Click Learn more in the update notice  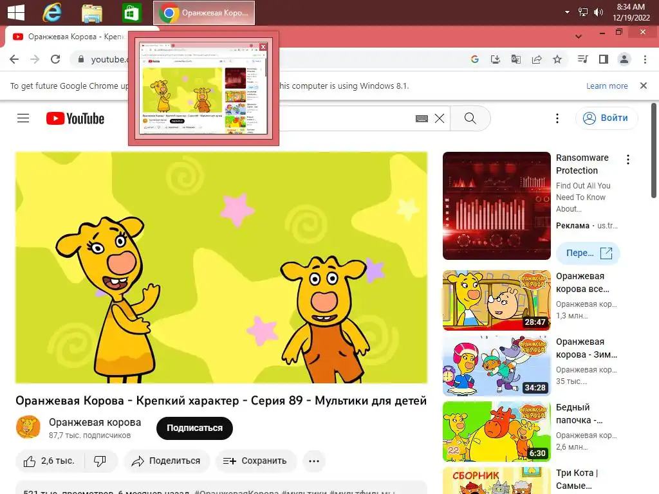click(607, 86)
